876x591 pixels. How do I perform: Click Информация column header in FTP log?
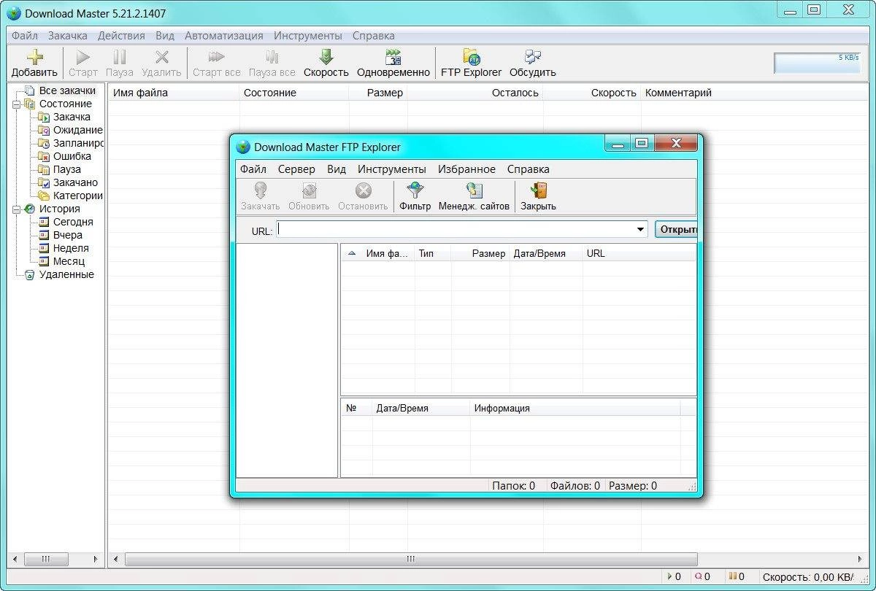pos(575,408)
